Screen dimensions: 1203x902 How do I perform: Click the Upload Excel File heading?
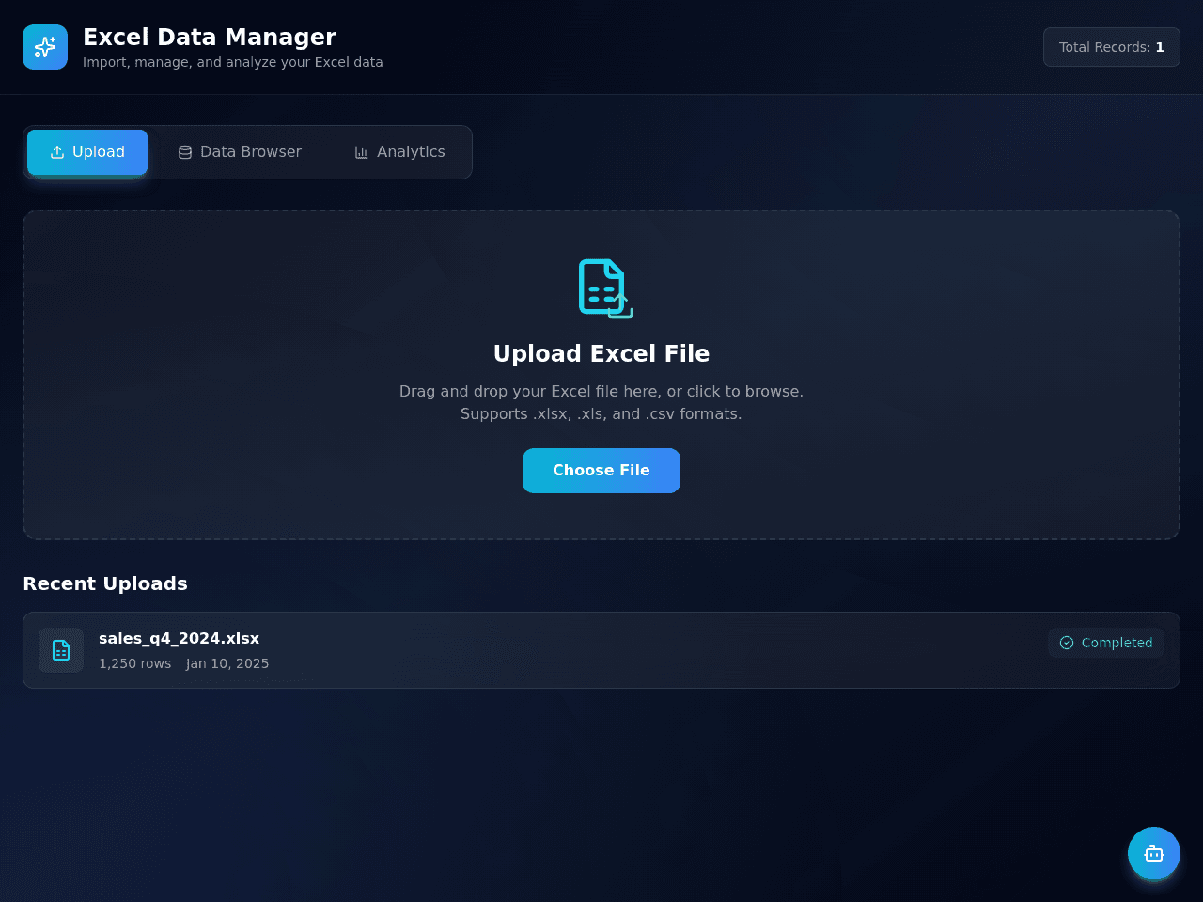(601, 354)
